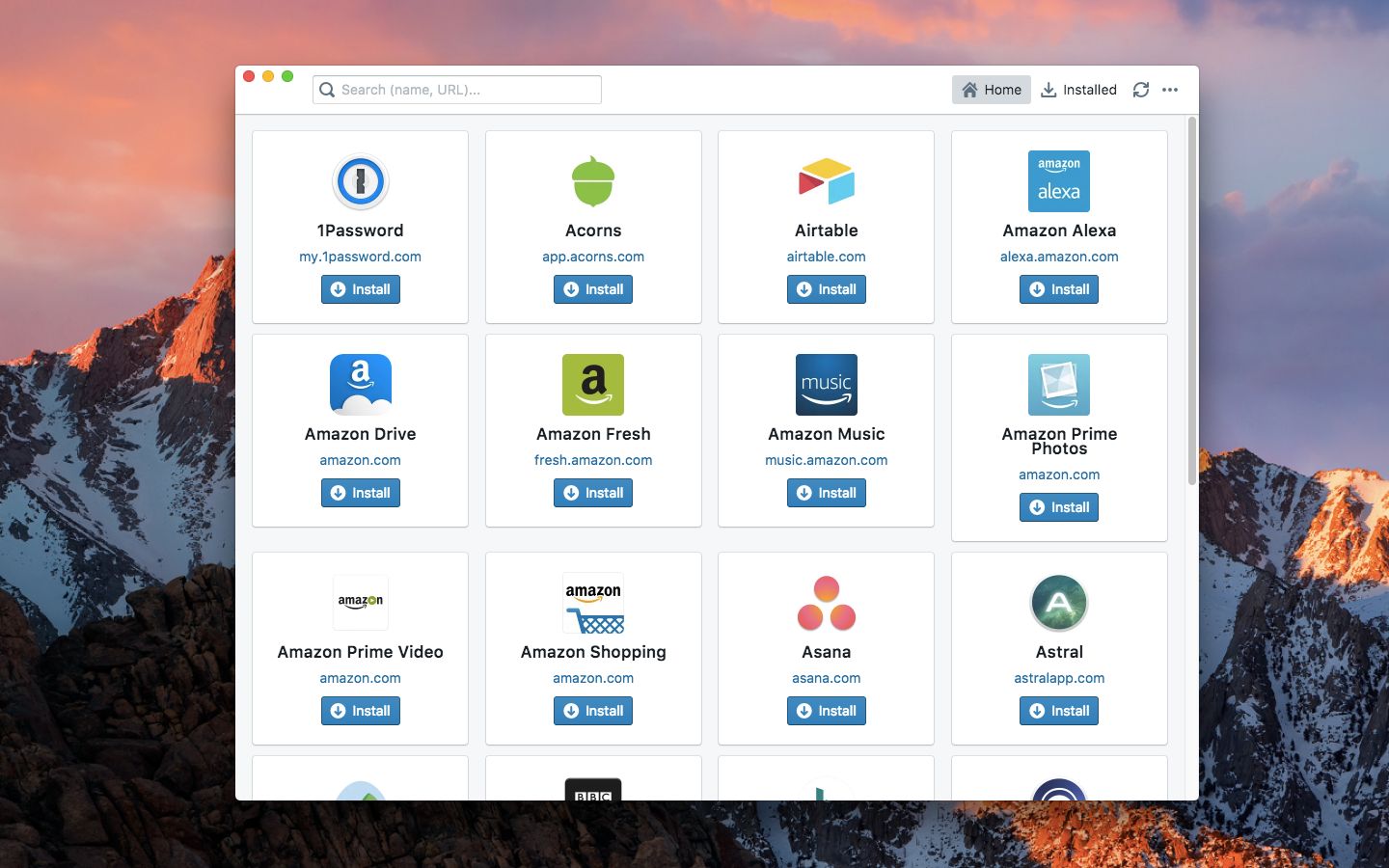Open the app.acorns.com link
This screenshot has width=1389, height=868.
point(593,257)
